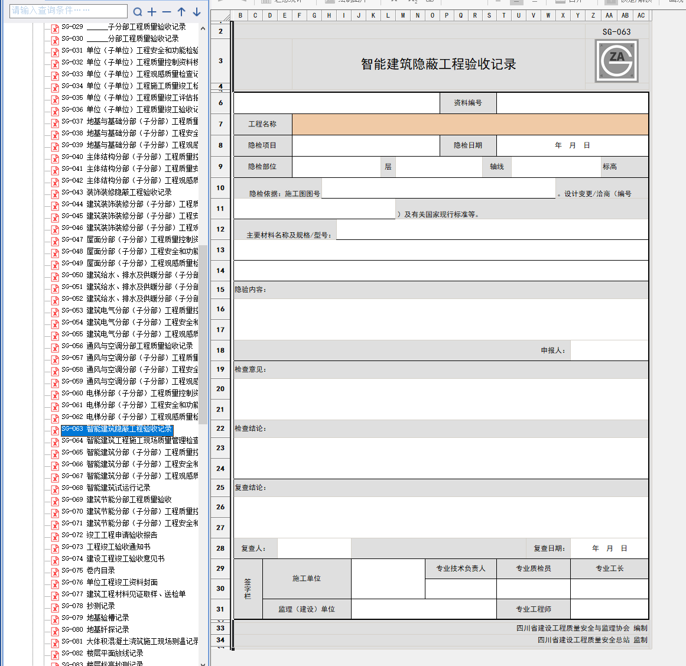Click the 隐验内容 text area
The width and height of the screenshot is (686, 666).
tap(441, 320)
